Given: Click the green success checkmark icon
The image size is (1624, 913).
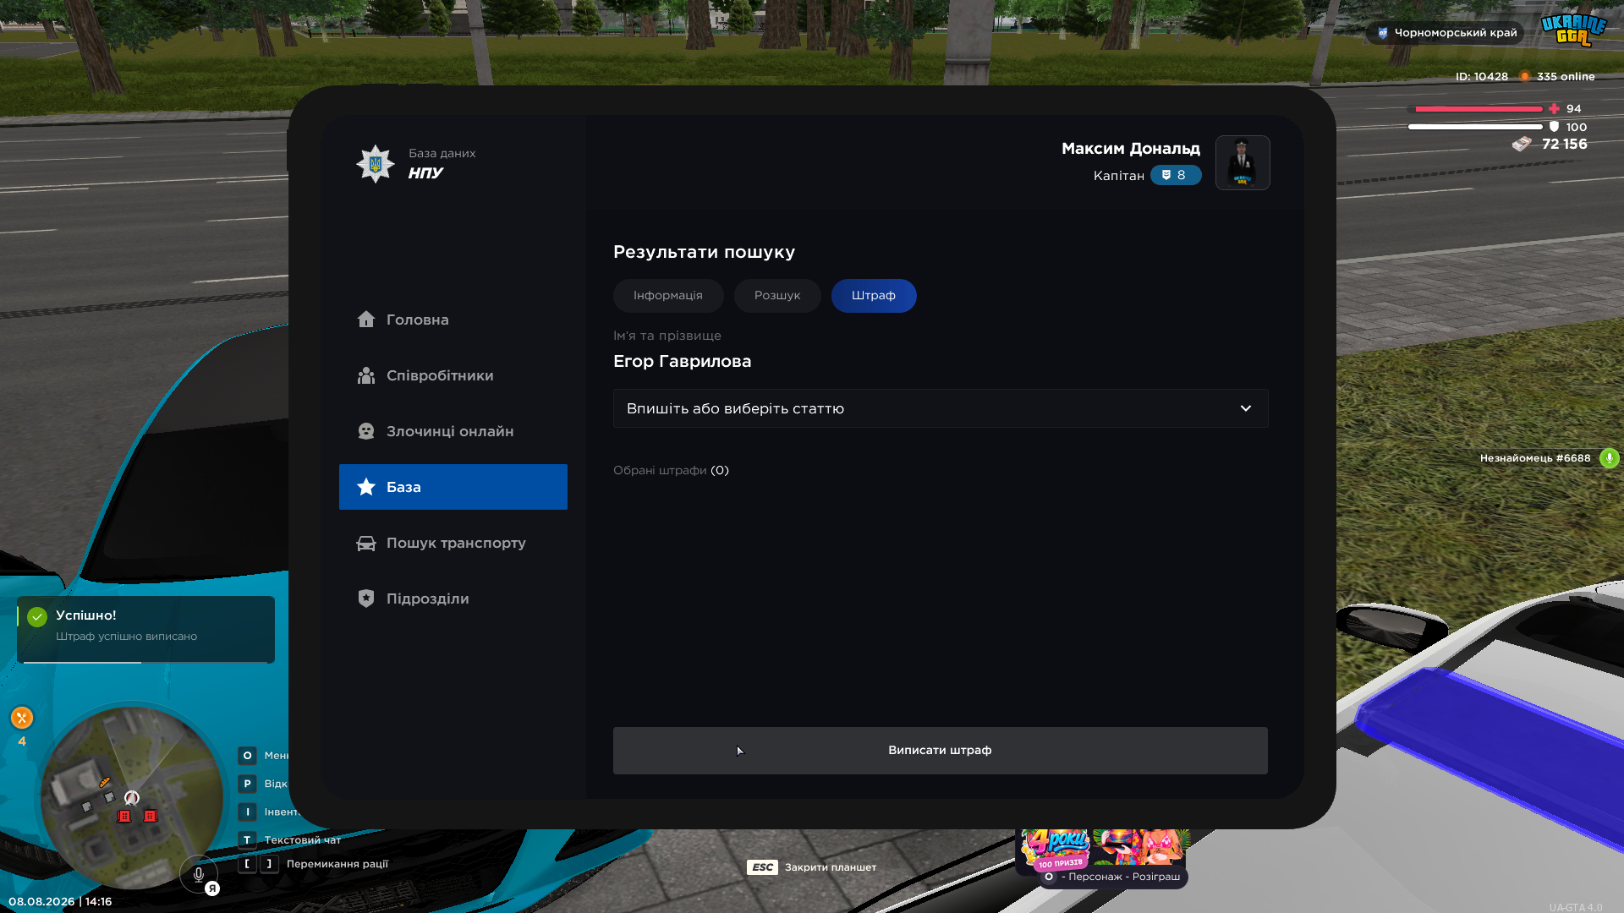Looking at the screenshot, I should point(37,617).
